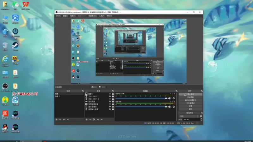Open source properties gear in Sources toolbar

94,120
